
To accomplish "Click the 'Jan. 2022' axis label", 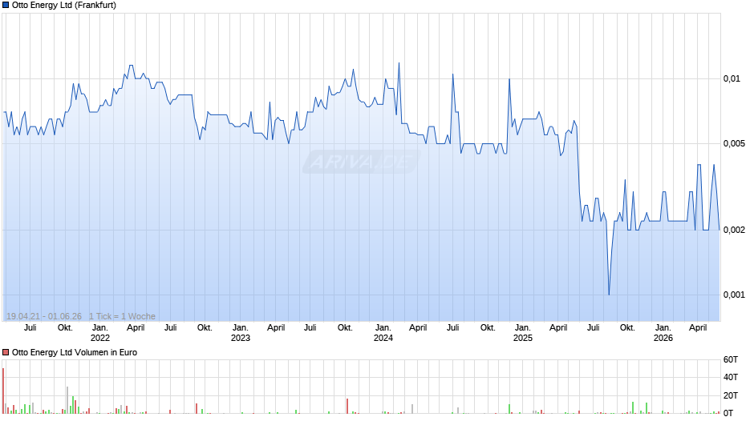I will [100, 333].
